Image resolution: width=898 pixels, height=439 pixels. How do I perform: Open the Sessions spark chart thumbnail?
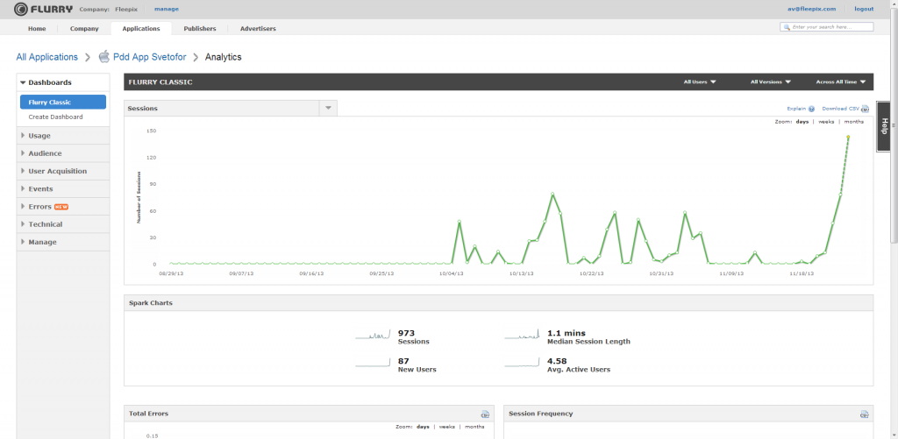click(x=374, y=335)
